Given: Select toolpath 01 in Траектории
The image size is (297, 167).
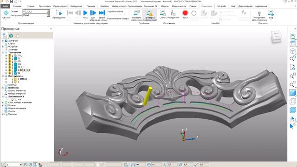Looking at the screenshot, I should (19, 58).
